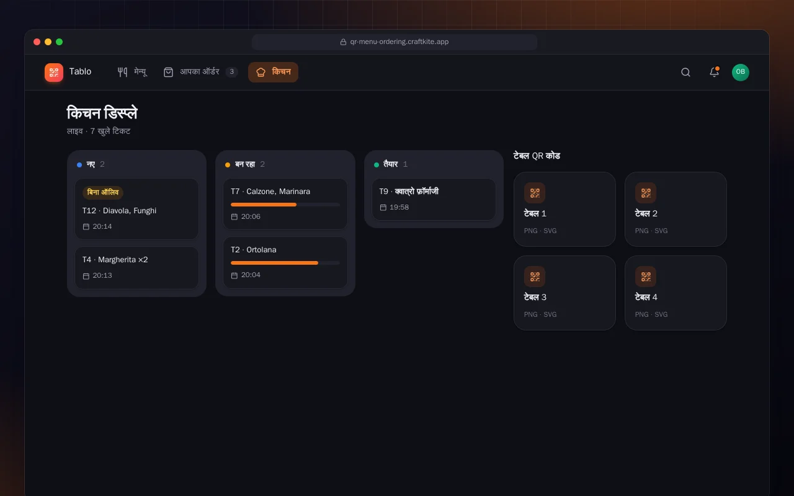Click the Tablo QR logo icon
The image size is (794, 496).
(x=54, y=72)
